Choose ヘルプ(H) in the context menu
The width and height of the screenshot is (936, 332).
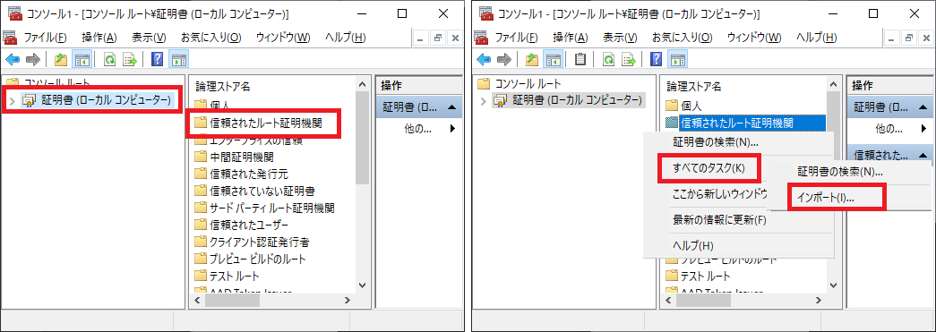[692, 245]
